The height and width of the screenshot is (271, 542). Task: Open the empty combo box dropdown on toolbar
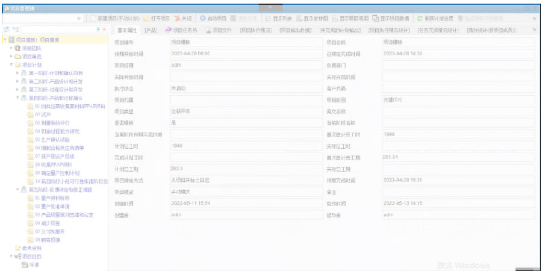pyautogui.click(x=79, y=19)
